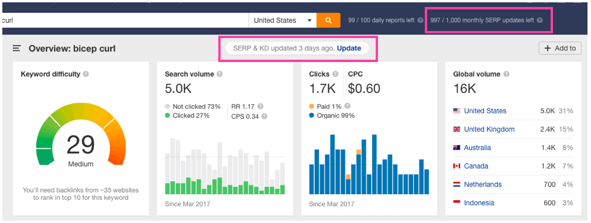Show Keyword difficulty help tooltip icon
Viewport: 591px width, 223px height.
click(86, 74)
